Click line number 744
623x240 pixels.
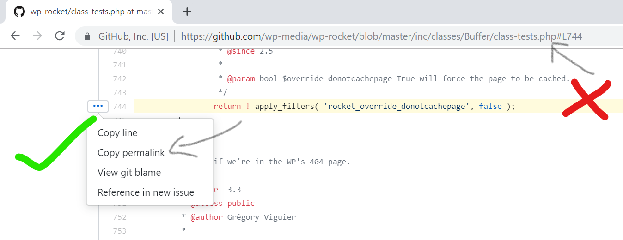coord(120,107)
